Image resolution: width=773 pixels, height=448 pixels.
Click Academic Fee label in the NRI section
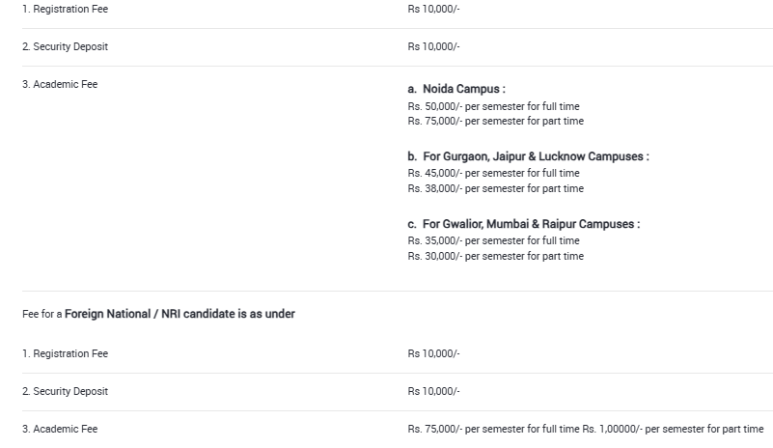tap(60, 429)
